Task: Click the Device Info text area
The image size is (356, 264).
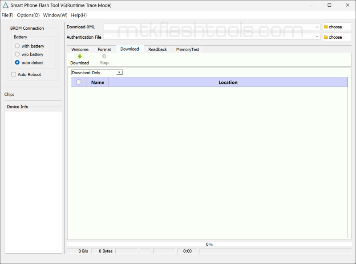Action: [x=33, y=182]
